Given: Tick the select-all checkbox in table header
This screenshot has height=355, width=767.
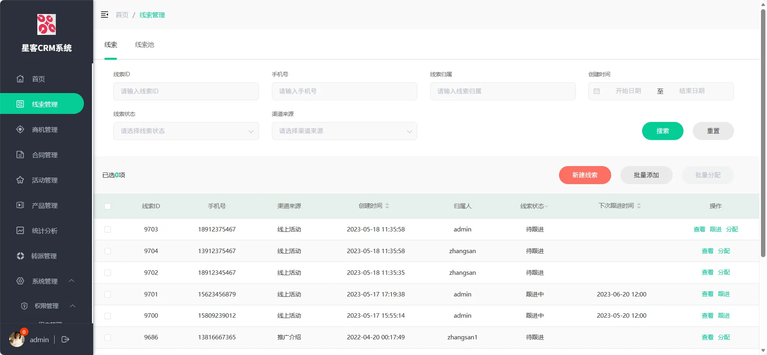Looking at the screenshot, I should pos(108,206).
